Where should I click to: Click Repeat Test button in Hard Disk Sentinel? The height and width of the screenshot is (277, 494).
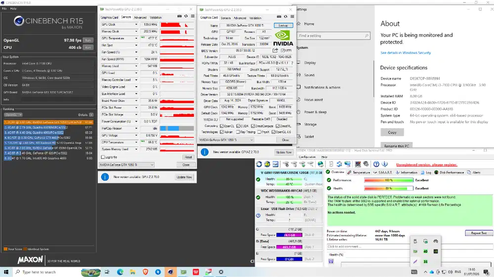click(479, 233)
